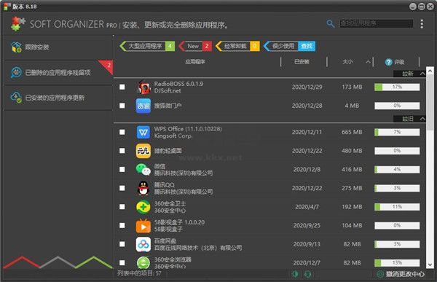This screenshot has width=437, height=282.
Task: Collapse the 较旧 group
Action: 422,119
